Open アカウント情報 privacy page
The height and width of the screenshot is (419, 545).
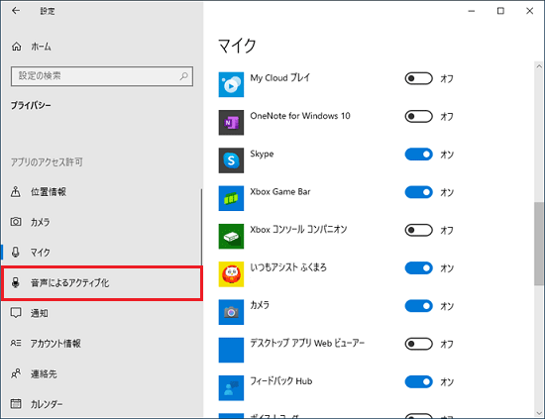click(101, 344)
